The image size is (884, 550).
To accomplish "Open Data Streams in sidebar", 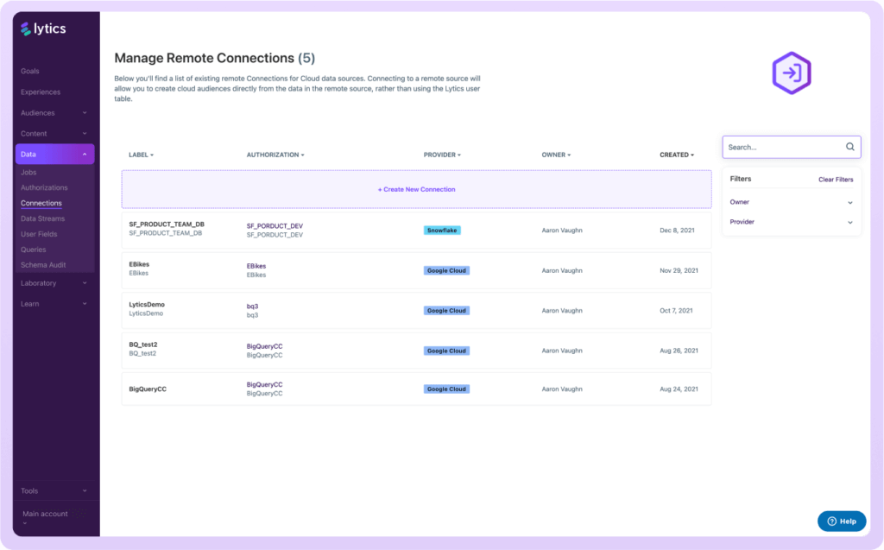I will (42, 219).
